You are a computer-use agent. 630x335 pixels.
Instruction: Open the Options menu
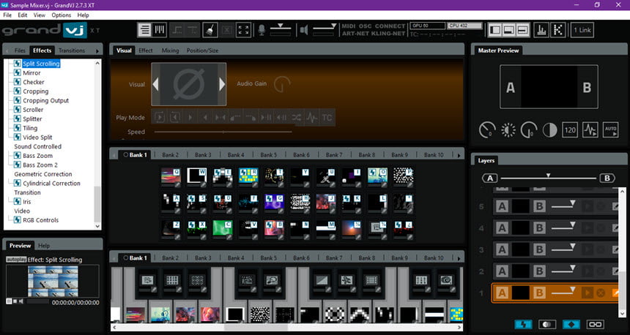pos(61,15)
